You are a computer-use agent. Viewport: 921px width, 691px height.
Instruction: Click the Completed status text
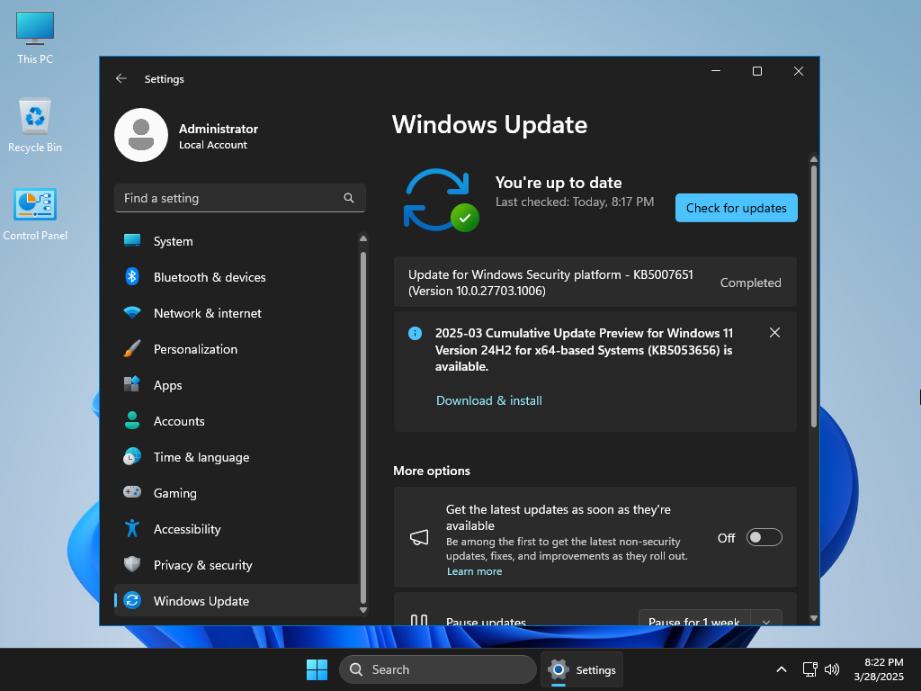point(751,283)
